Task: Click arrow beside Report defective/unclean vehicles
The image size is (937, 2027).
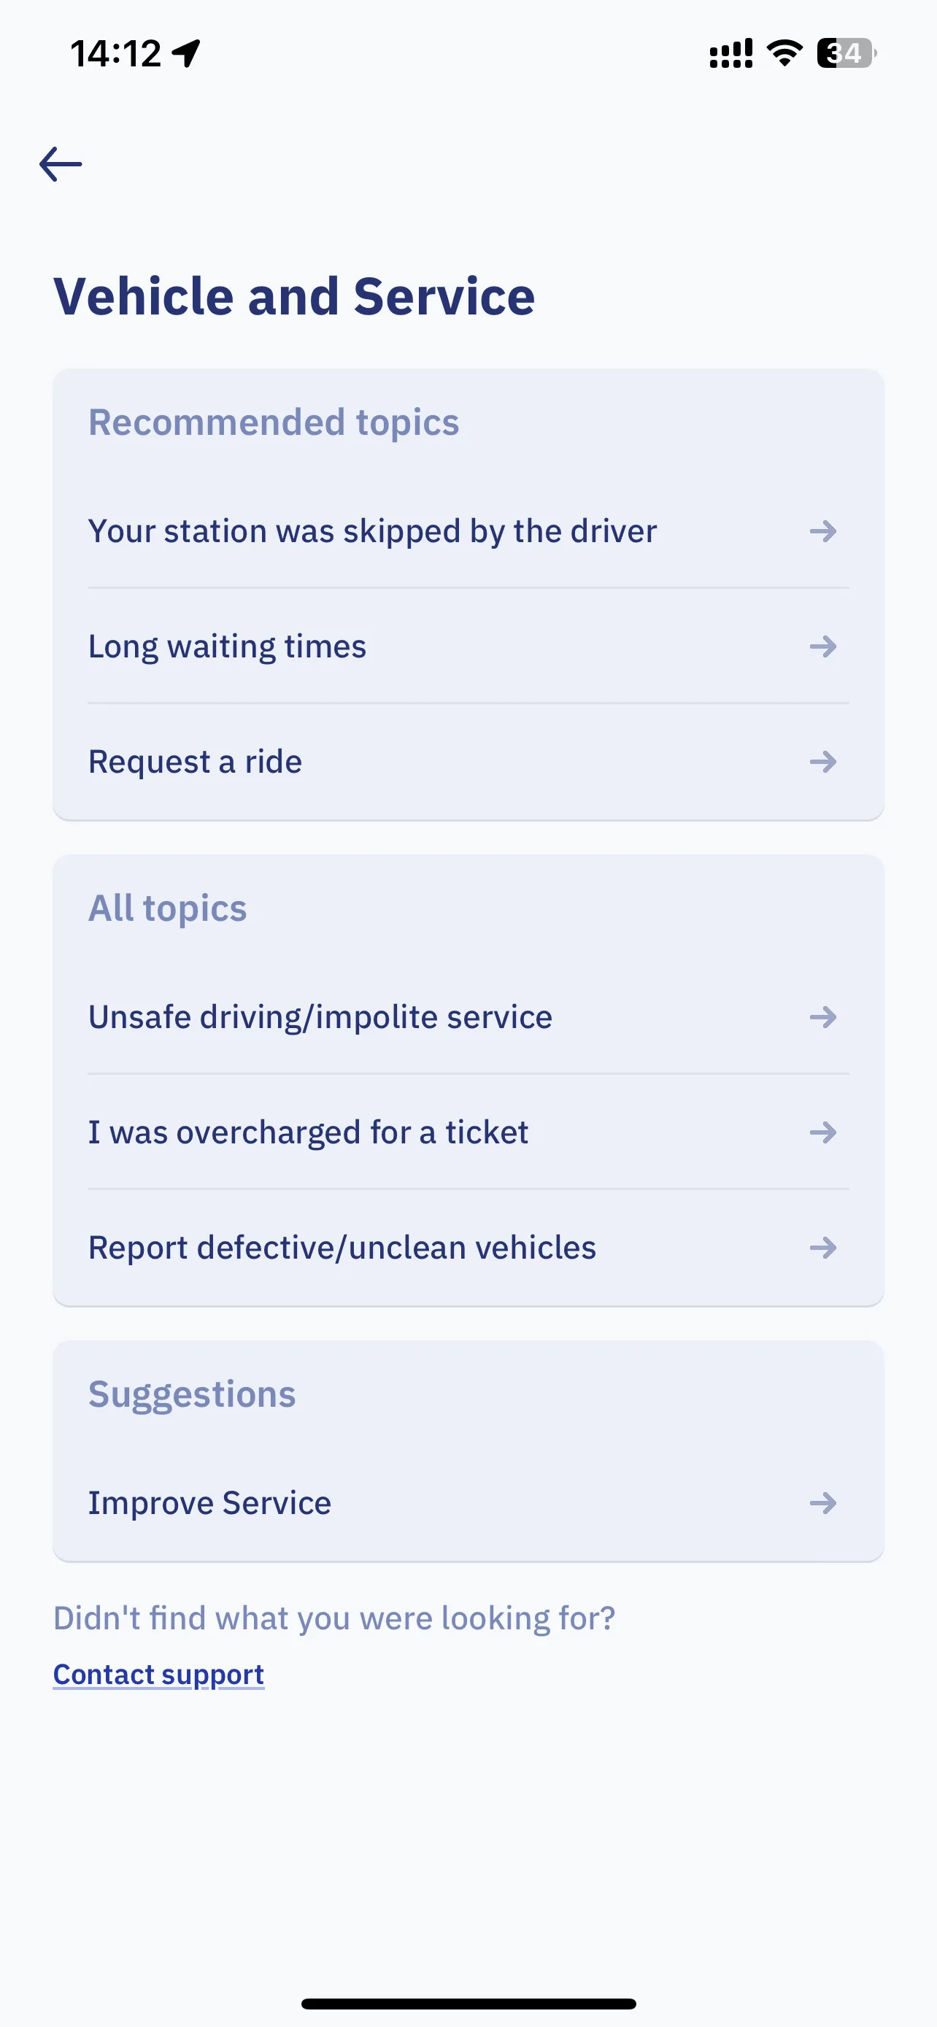Action: pos(823,1247)
